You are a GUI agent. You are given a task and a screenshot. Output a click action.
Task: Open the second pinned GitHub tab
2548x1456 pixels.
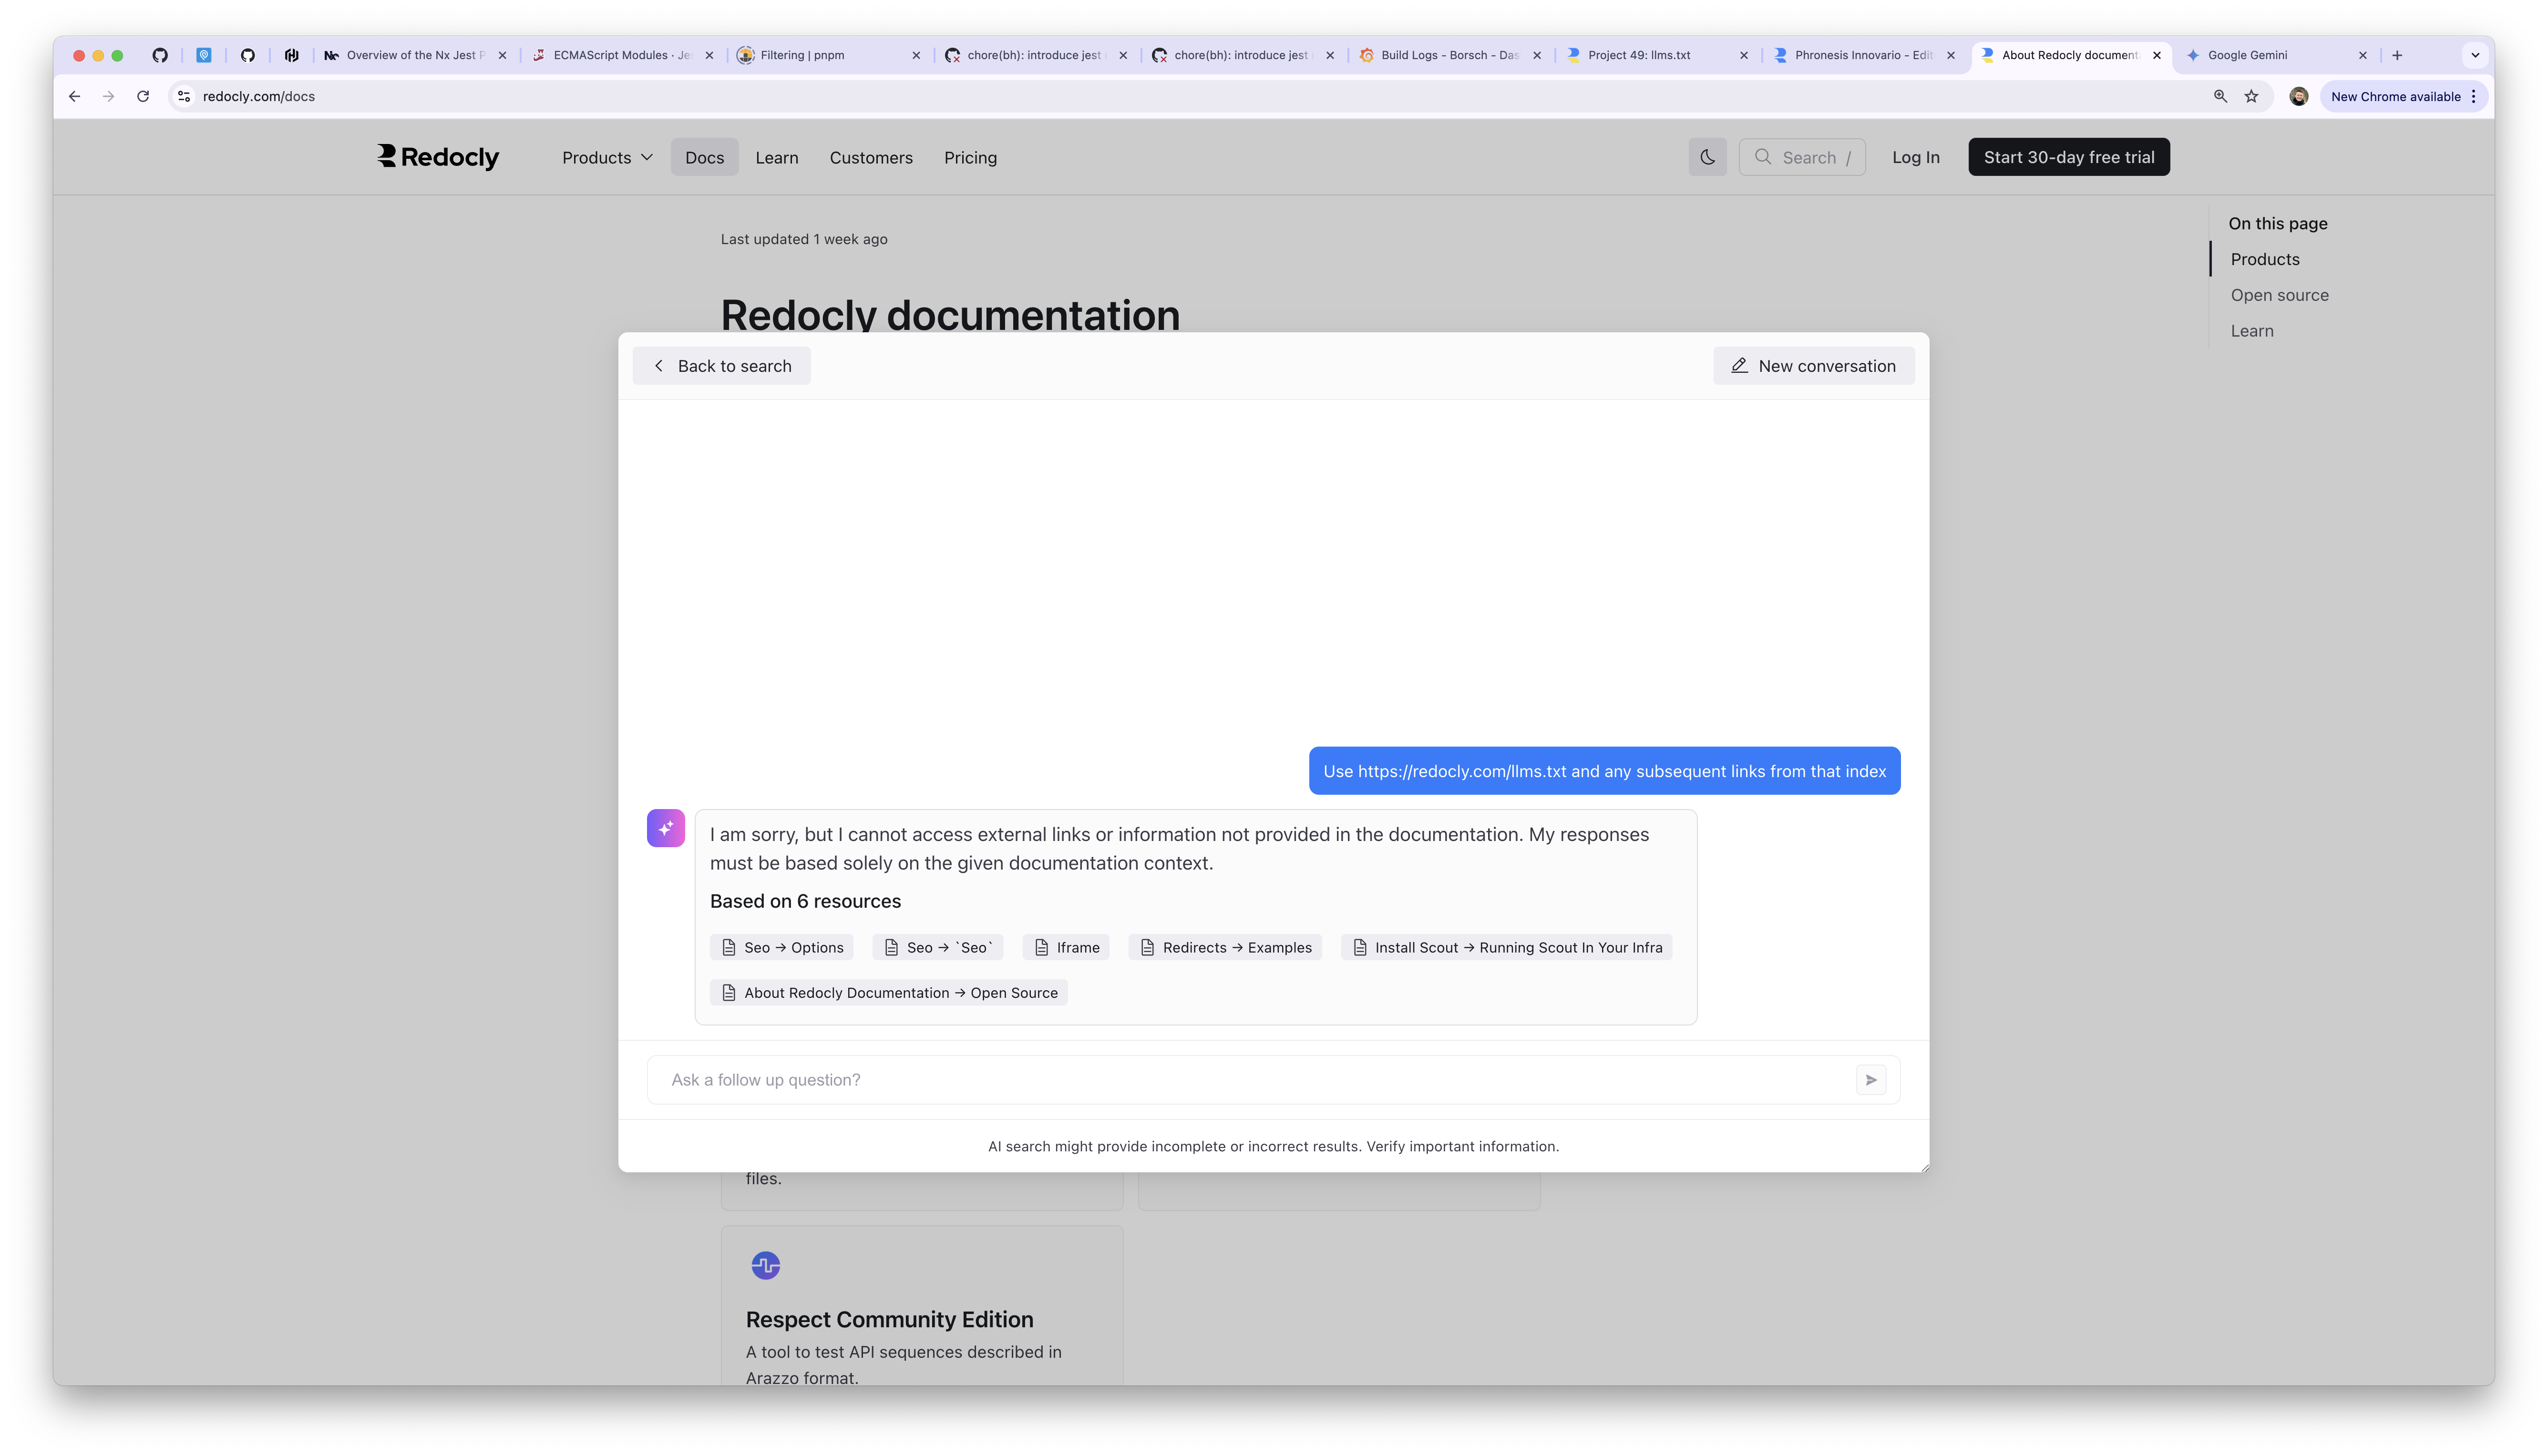tap(248, 55)
